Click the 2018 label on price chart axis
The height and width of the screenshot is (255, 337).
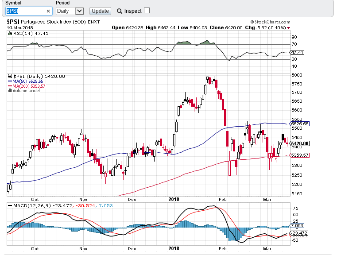174,199
